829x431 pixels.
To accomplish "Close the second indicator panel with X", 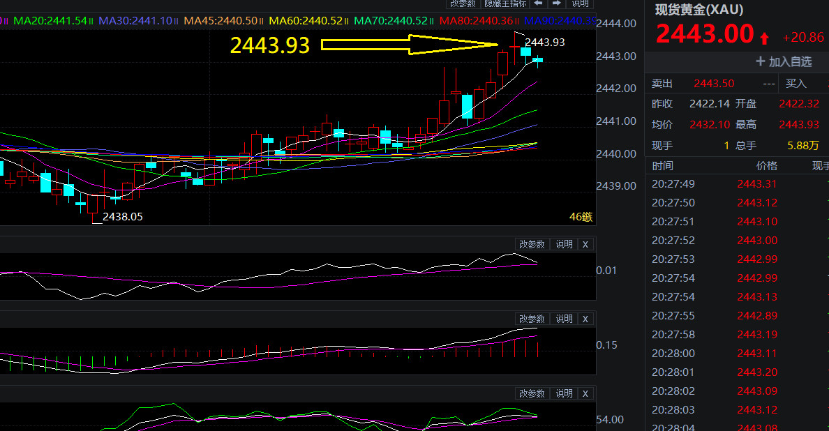I will (585, 319).
